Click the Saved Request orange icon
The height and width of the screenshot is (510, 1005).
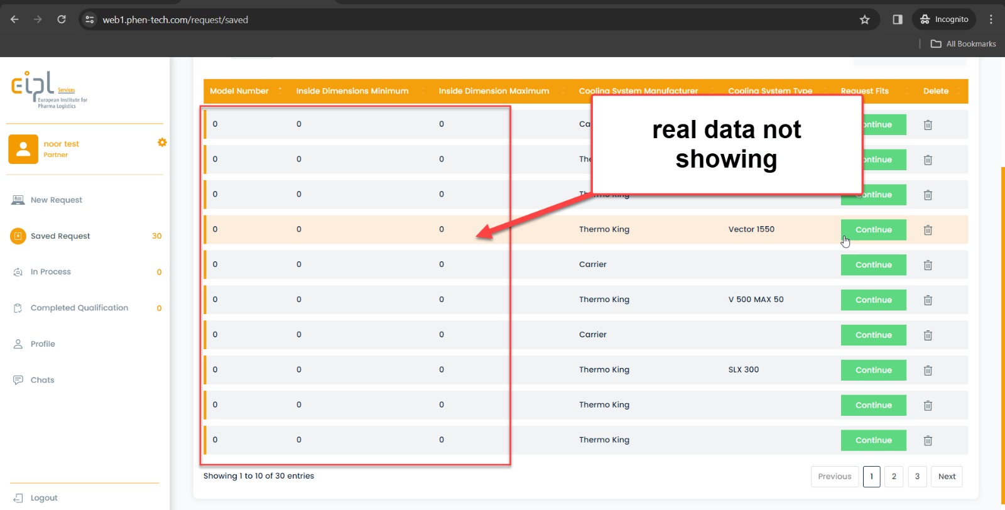pos(18,236)
